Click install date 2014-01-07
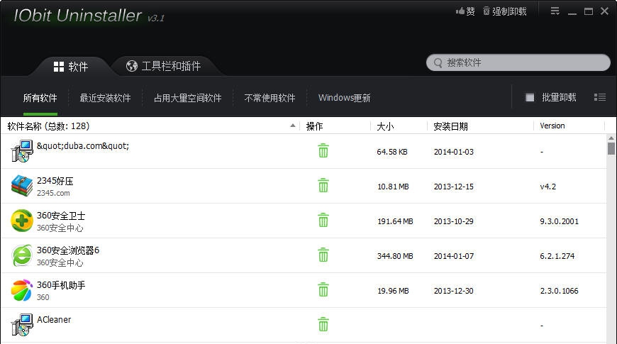 (x=453, y=256)
